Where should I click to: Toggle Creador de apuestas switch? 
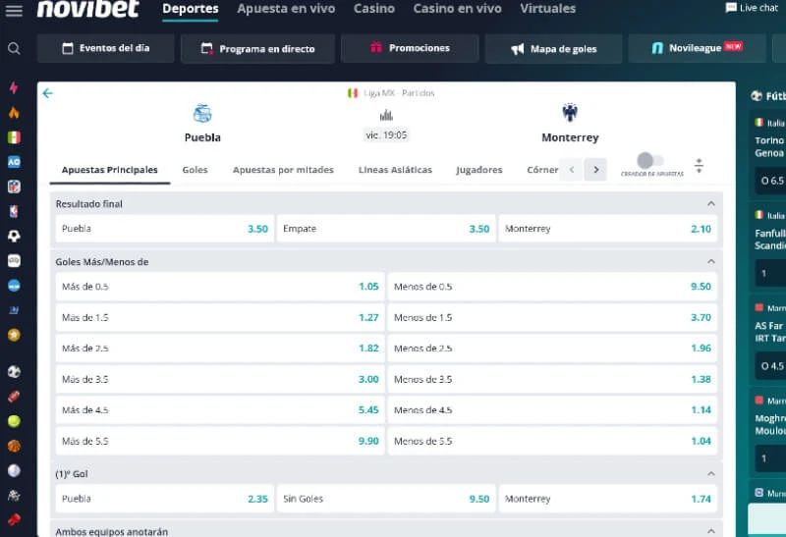(x=650, y=161)
